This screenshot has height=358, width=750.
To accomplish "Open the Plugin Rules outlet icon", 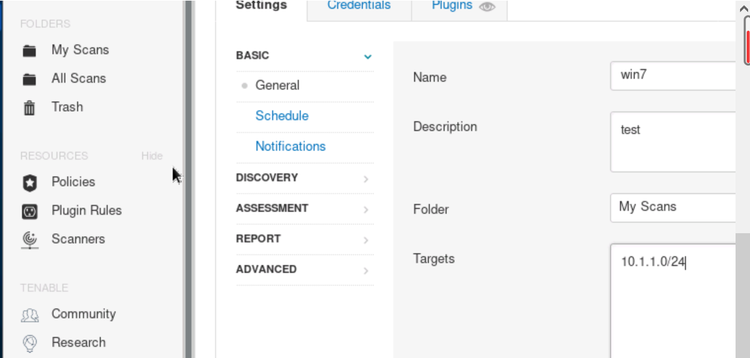I will (30, 212).
